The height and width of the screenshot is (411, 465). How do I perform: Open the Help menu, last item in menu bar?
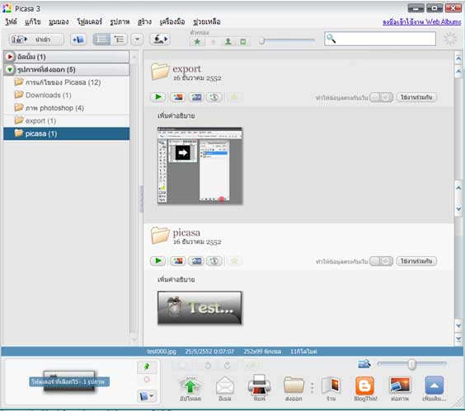(207, 21)
